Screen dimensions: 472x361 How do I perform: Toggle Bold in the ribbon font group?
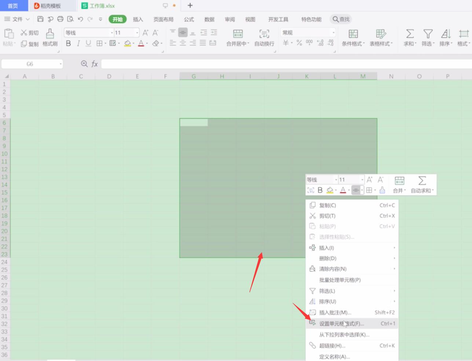point(68,43)
